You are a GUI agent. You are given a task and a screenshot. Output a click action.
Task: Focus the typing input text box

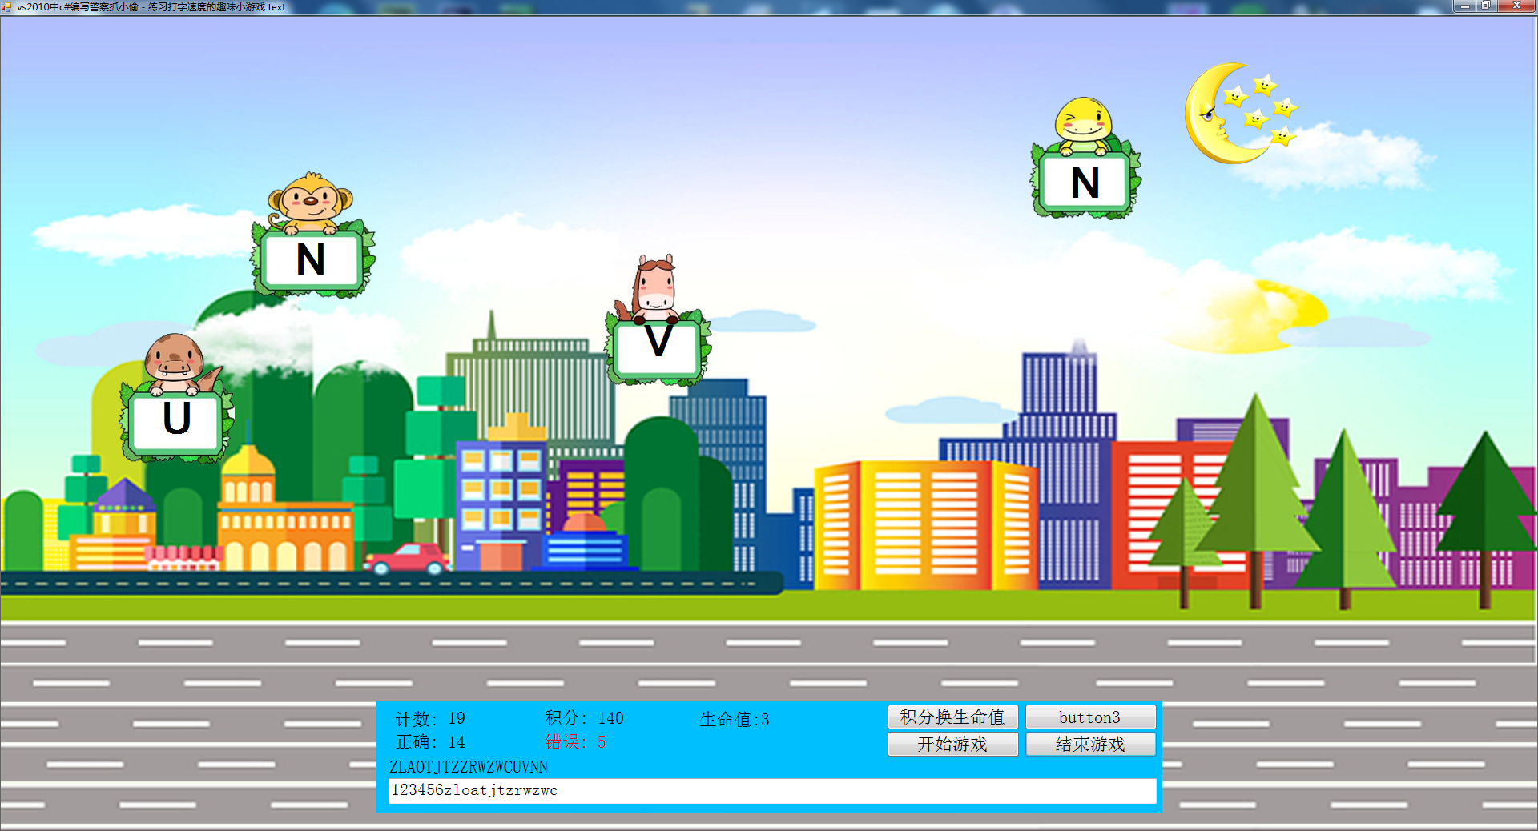pyautogui.click(x=772, y=790)
